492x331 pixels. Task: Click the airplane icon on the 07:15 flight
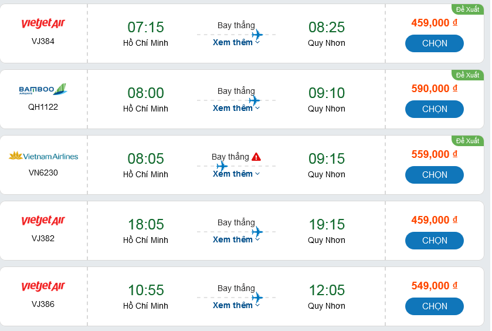[x=257, y=35]
